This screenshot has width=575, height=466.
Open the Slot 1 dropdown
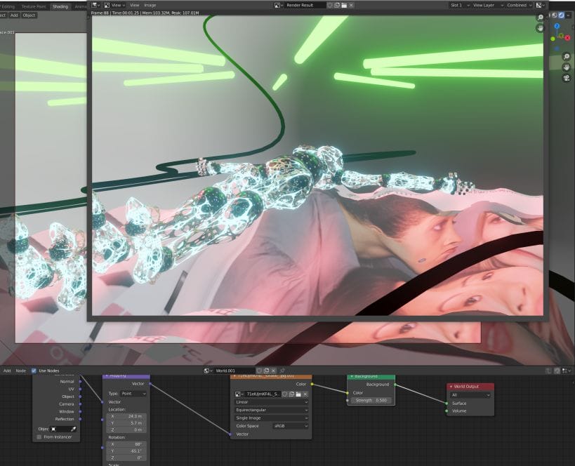pos(460,5)
